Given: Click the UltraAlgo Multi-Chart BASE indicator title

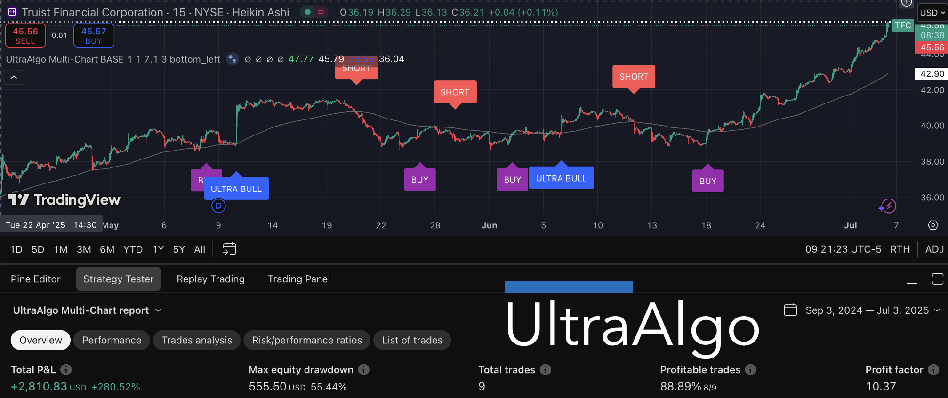Looking at the screenshot, I should tap(113, 59).
